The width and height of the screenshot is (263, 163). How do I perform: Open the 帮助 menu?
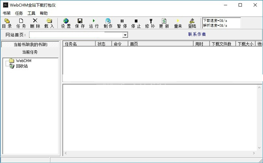[43, 13]
